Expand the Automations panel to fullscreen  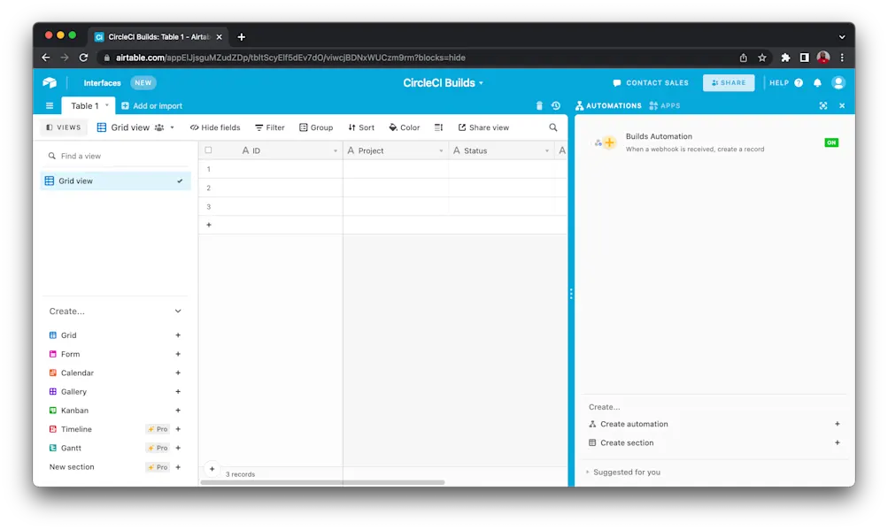tap(823, 105)
